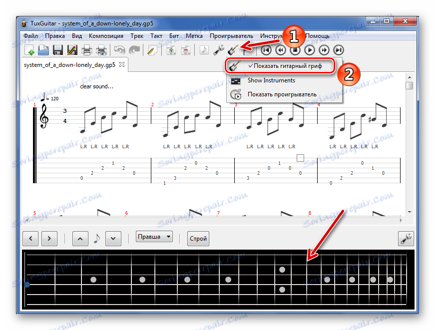Switch to system_of_a_down-lonely_day.gp5 tab

[x=69, y=65]
